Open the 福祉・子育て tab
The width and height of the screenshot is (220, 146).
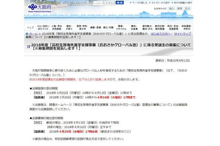click(x=69, y=27)
